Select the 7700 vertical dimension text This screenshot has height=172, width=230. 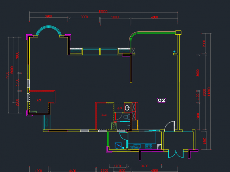click(7, 75)
